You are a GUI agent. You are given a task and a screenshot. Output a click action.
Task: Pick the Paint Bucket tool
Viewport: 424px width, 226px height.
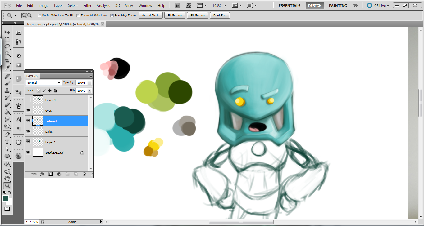(7, 112)
